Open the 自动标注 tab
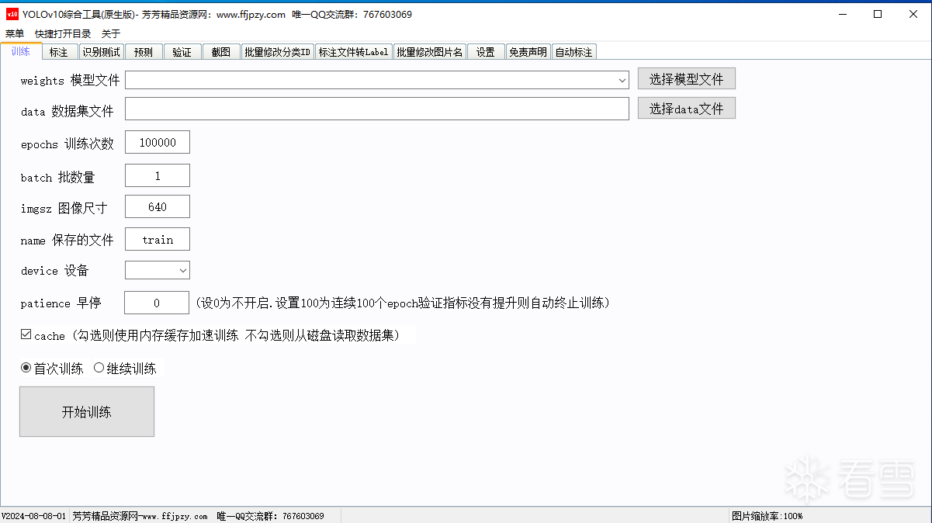932x523 pixels. tap(573, 52)
